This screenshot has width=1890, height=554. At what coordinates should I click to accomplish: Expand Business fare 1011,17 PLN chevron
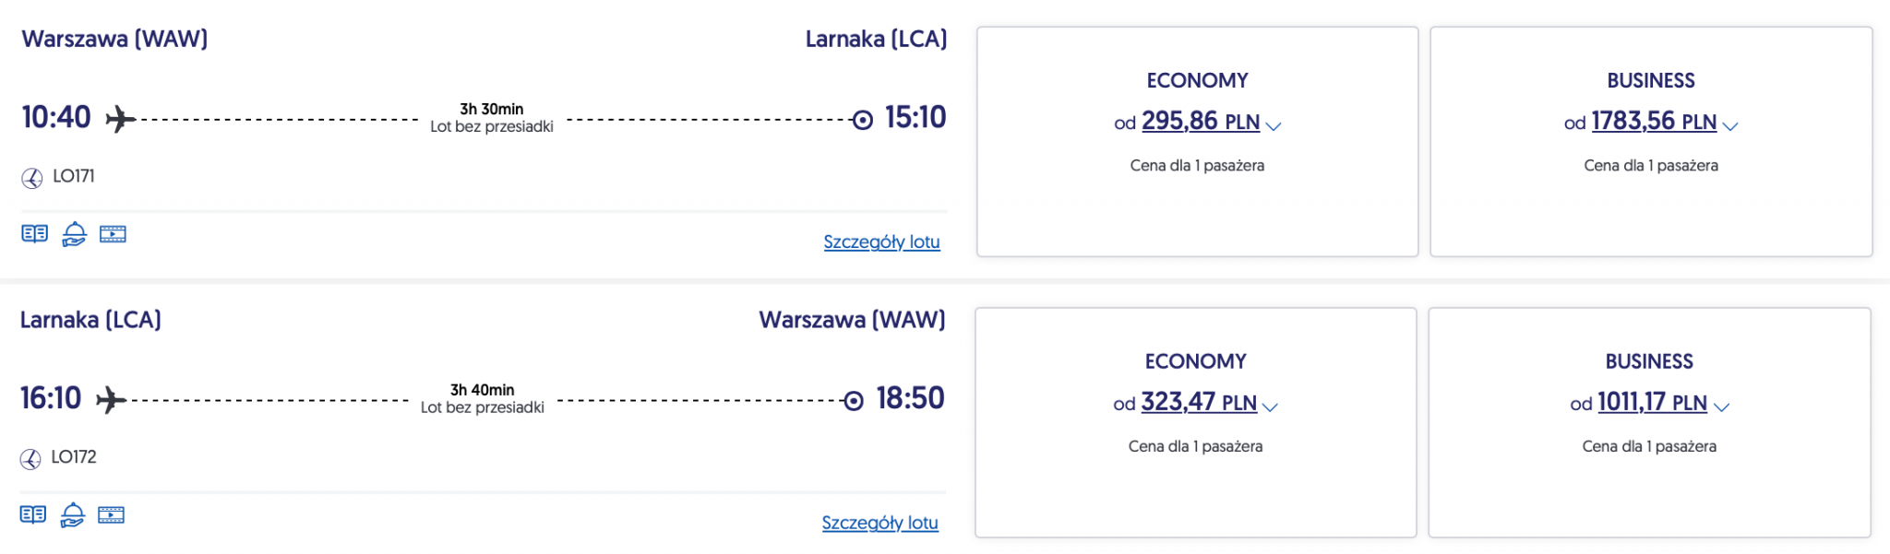tap(1721, 407)
